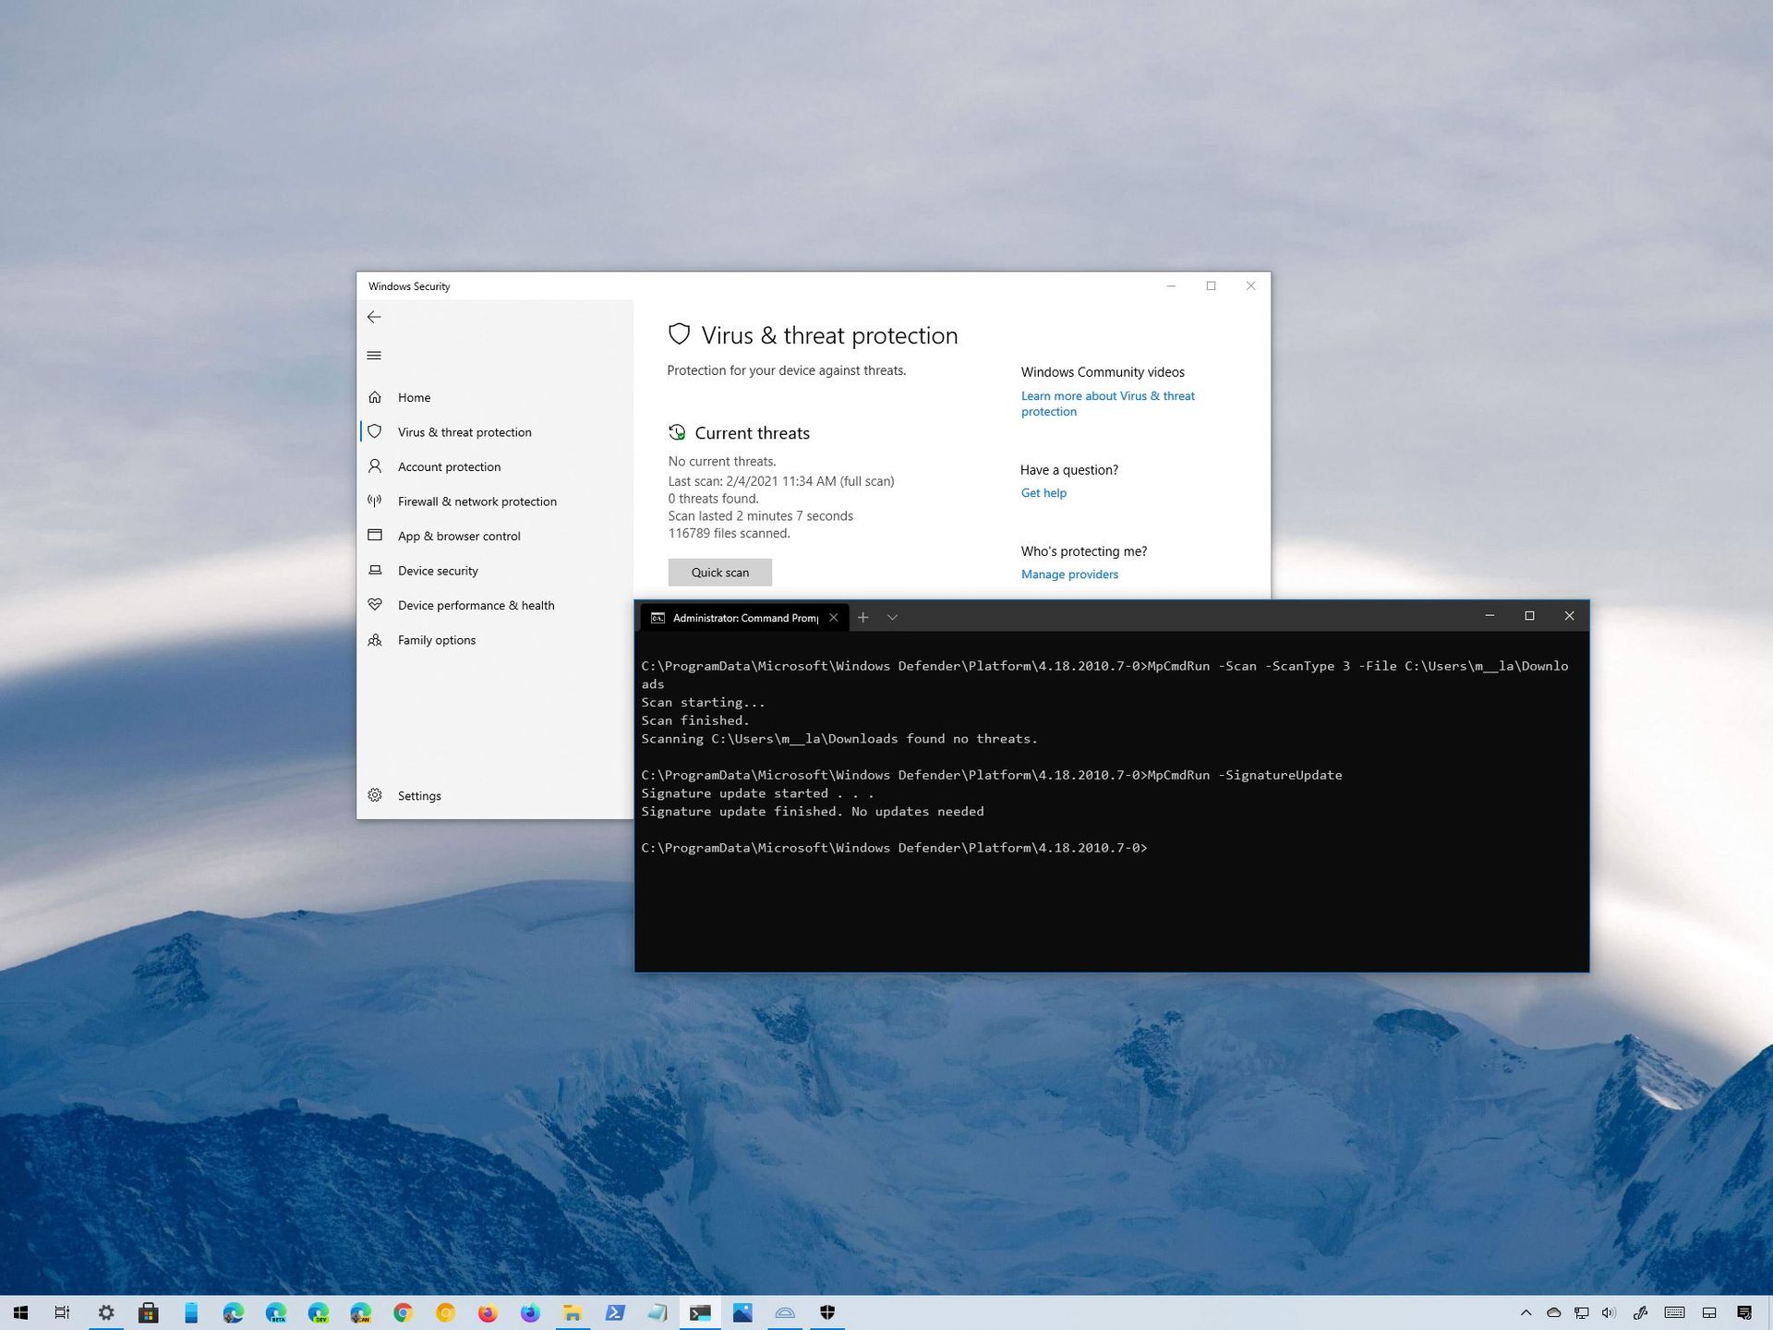Open Device security
The width and height of the screenshot is (1773, 1330).
(x=438, y=570)
